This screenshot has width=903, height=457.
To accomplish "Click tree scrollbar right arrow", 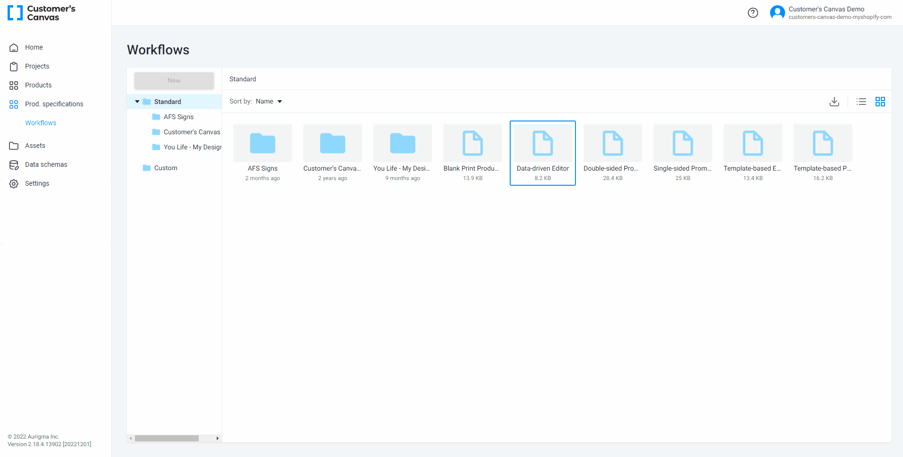I will pyautogui.click(x=217, y=438).
